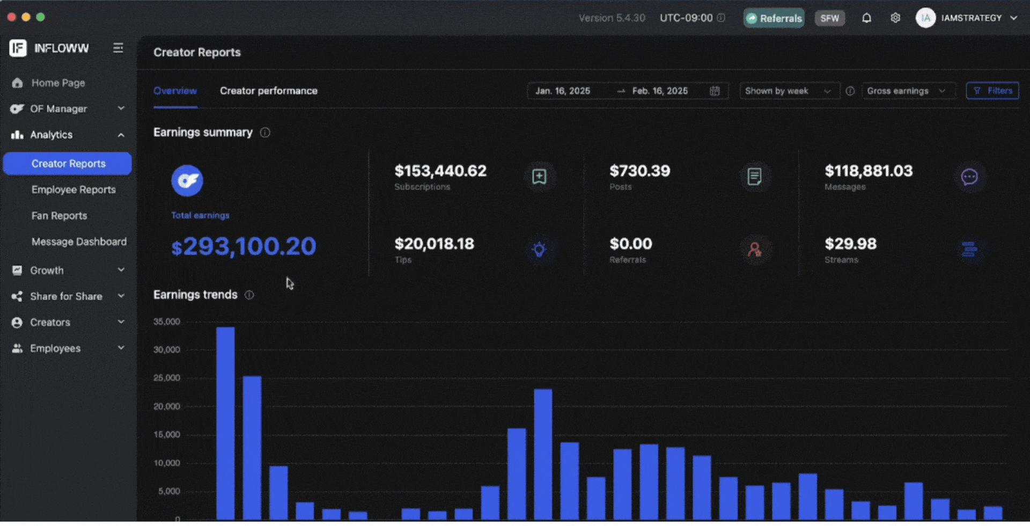Click the Referrals person icon in summary

[x=754, y=250]
